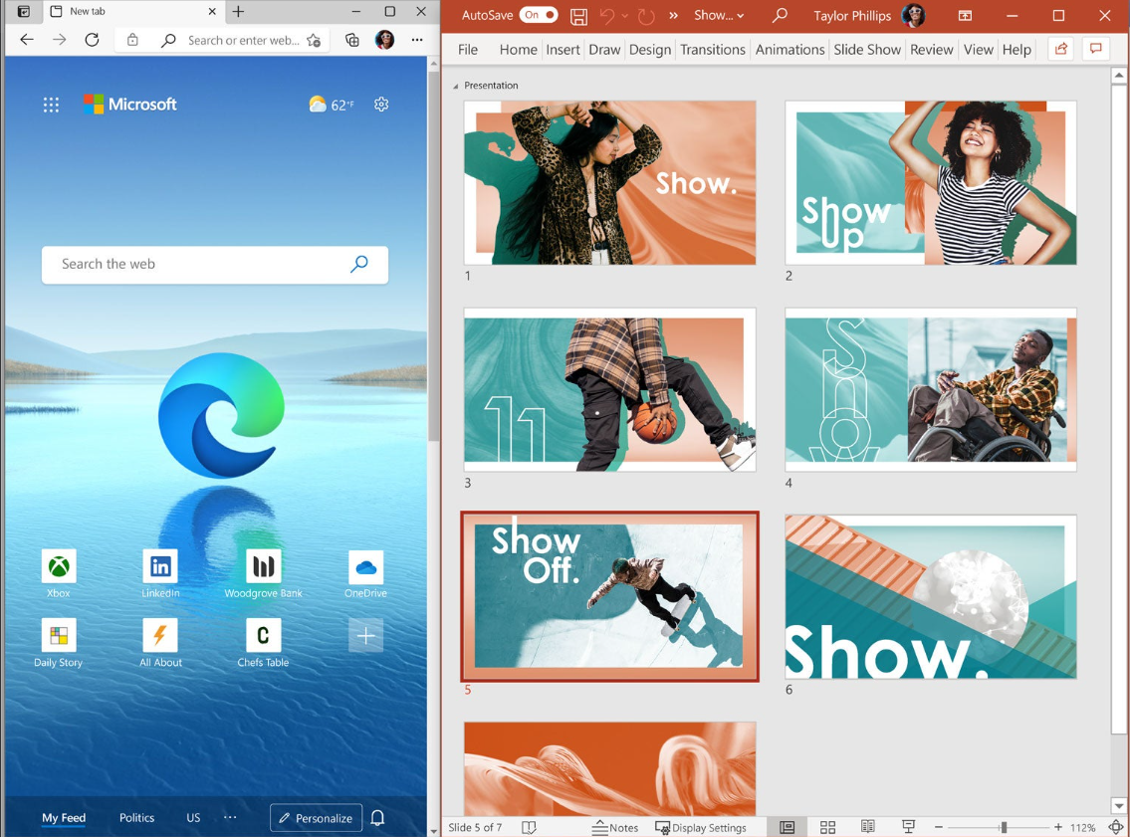Click the lock icon in Edge address bar

click(x=132, y=41)
